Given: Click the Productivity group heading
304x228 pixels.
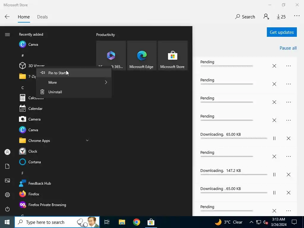Looking at the screenshot, I should click(105, 35).
